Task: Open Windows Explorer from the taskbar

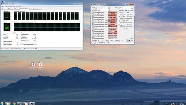Action: point(8,104)
